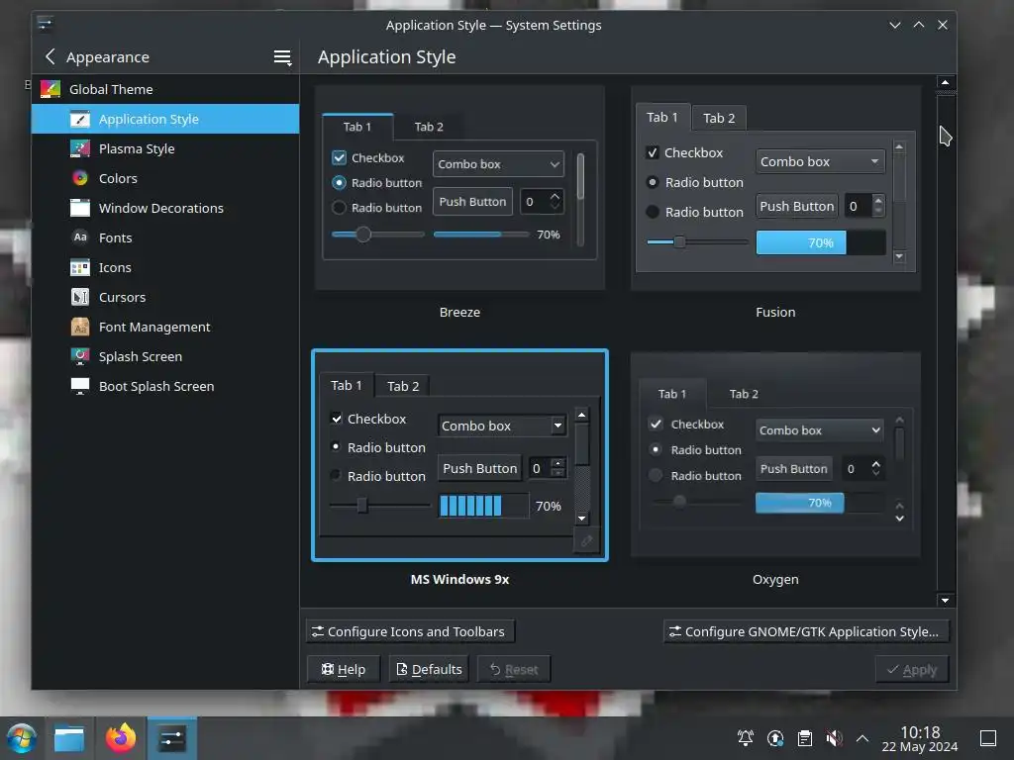Open the Font Management icon
The height and width of the screenshot is (760, 1014).
pos(80,327)
